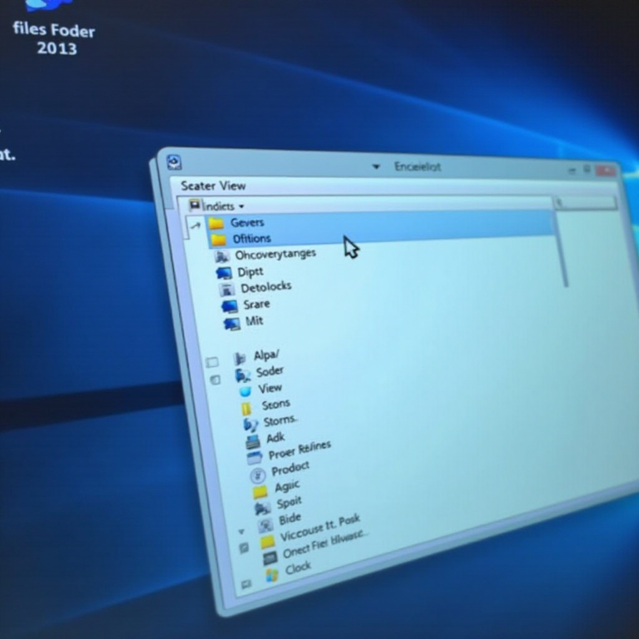
Task: Click the Gevers folder icon
Action: [216, 223]
